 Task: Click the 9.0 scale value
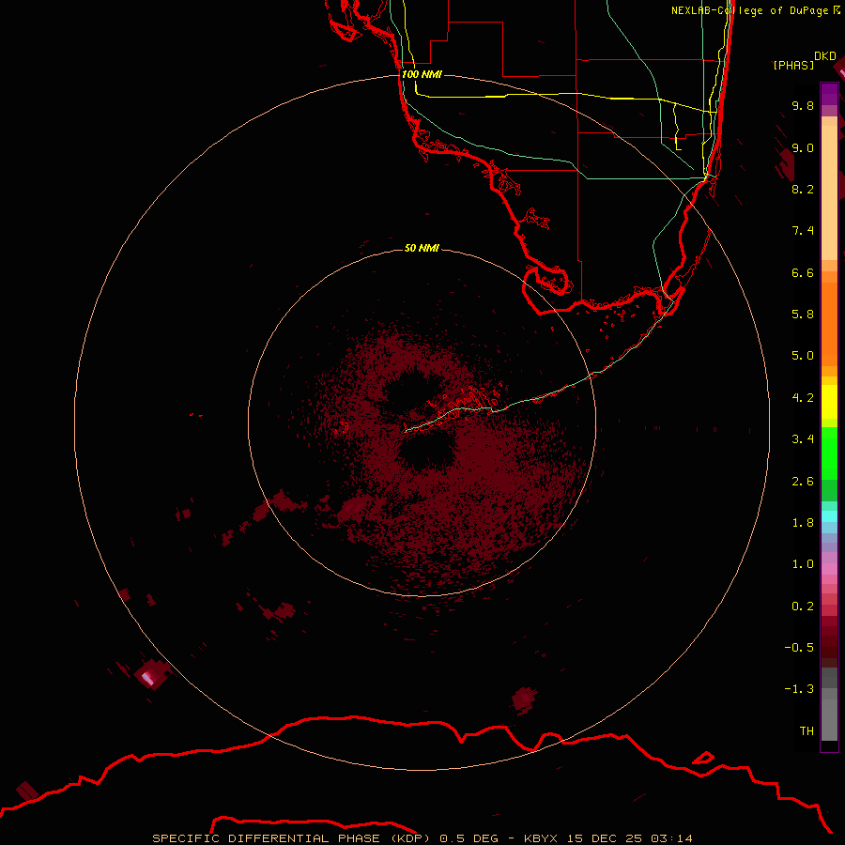pos(803,147)
